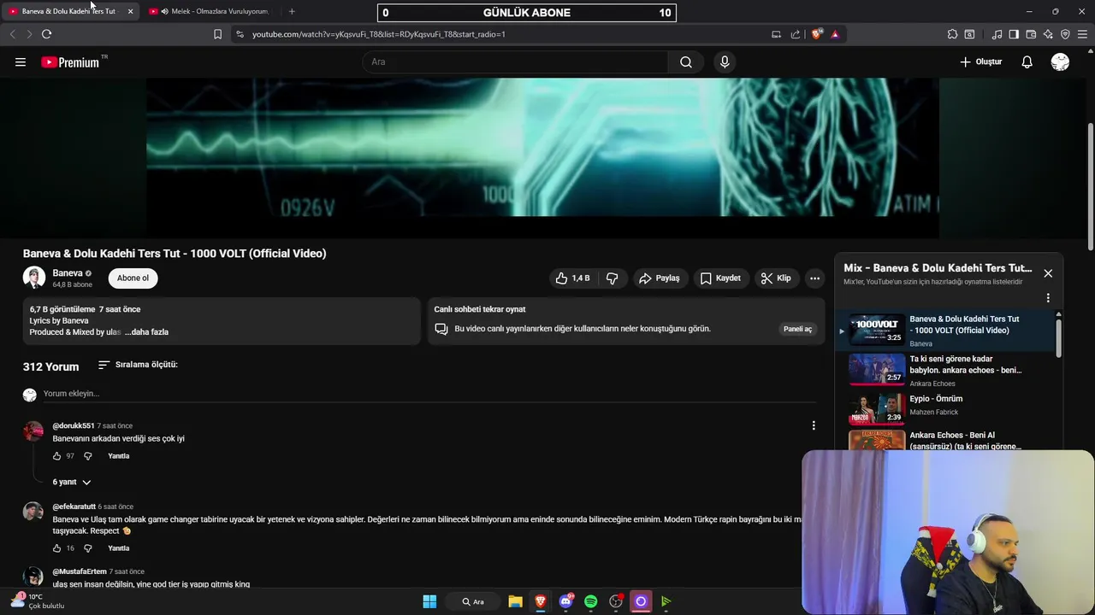Click the Paylaş share button

(660, 278)
